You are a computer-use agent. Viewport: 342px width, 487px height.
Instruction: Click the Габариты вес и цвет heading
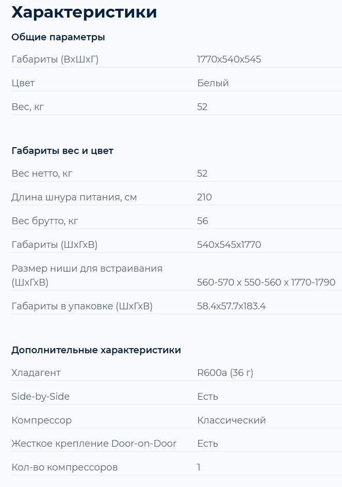point(62,151)
